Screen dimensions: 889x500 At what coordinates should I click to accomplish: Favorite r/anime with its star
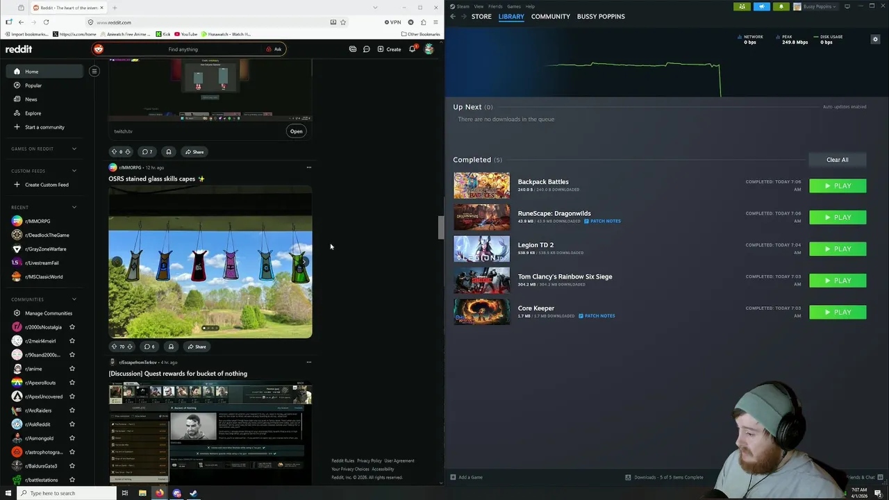coord(72,369)
